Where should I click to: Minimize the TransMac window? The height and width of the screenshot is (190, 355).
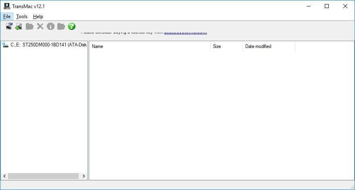click(308, 6)
